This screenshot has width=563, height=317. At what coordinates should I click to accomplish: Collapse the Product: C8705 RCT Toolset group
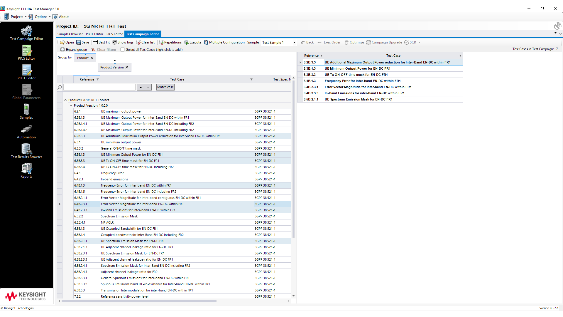[x=65, y=100]
